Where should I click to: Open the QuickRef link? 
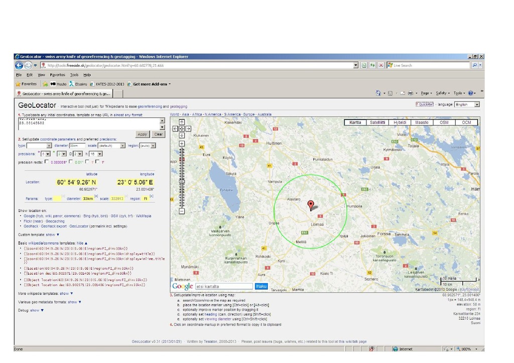click(x=424, y=104)
